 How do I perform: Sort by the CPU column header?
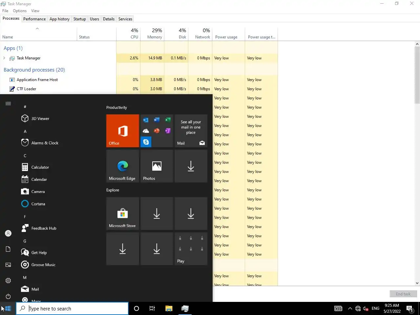coord(128,33)
